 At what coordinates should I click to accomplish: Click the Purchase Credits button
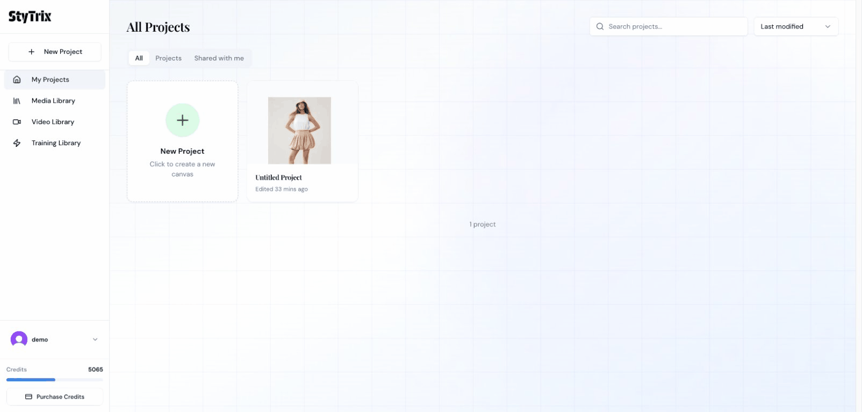[x=55, y=397]
